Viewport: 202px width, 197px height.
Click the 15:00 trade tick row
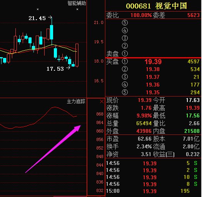pyautogui.click(x=153, y=191)
